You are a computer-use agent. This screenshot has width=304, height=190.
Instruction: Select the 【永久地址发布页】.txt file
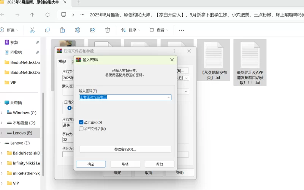tap(214, 60)
